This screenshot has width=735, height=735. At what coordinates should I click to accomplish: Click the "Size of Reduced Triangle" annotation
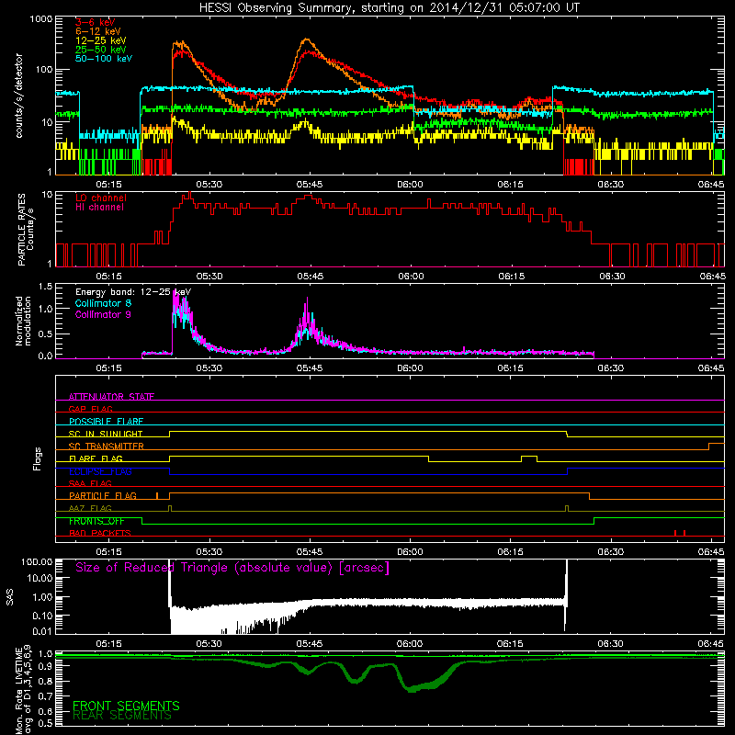(x=232, y=568)
